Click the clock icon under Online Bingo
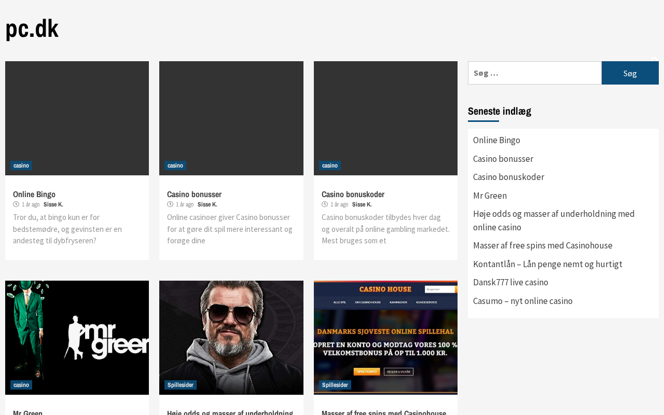664x415 pixels. 16,204
